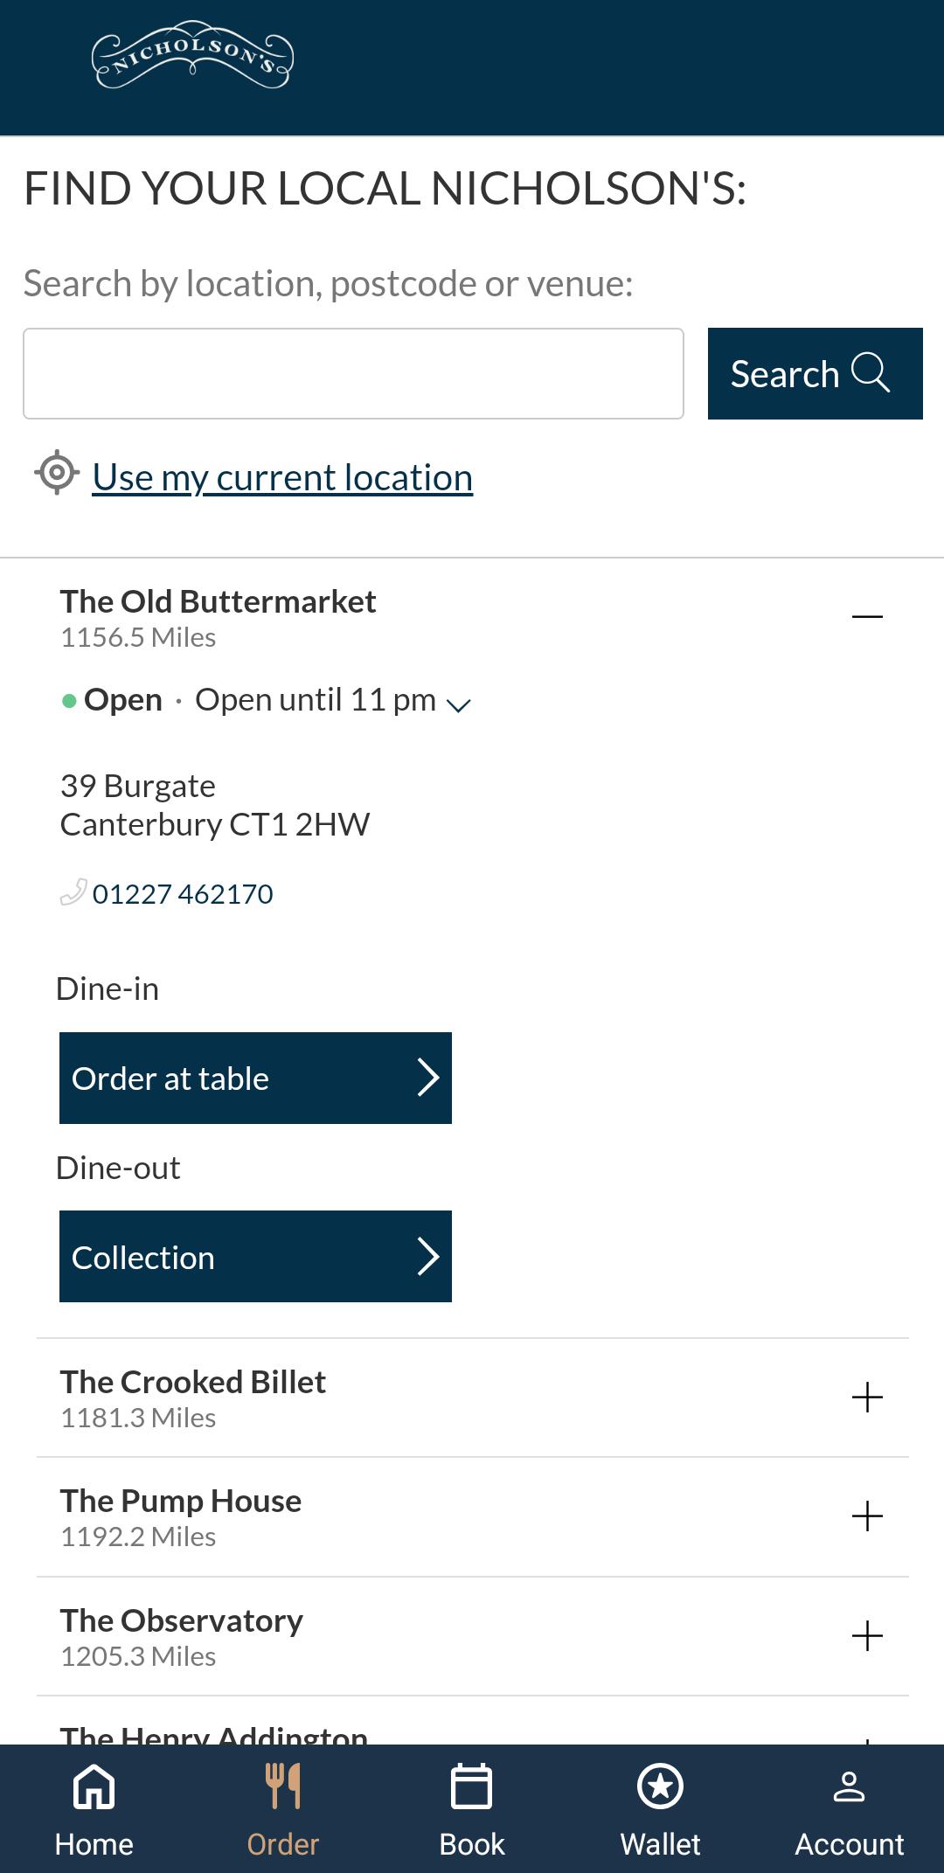Expand The Crooked Billet entry
Image resolution: width=944 pixels, height=1873 pixels.
pos(867,1398)
